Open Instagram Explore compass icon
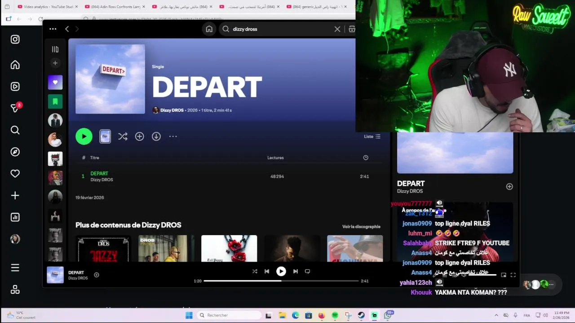575x323 pixels. pyautogui.click(x=15, y=152)
